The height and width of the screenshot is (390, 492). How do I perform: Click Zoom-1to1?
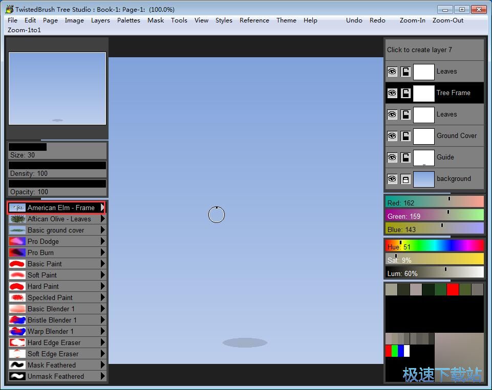pyautogui.click(x=24, y=30)
